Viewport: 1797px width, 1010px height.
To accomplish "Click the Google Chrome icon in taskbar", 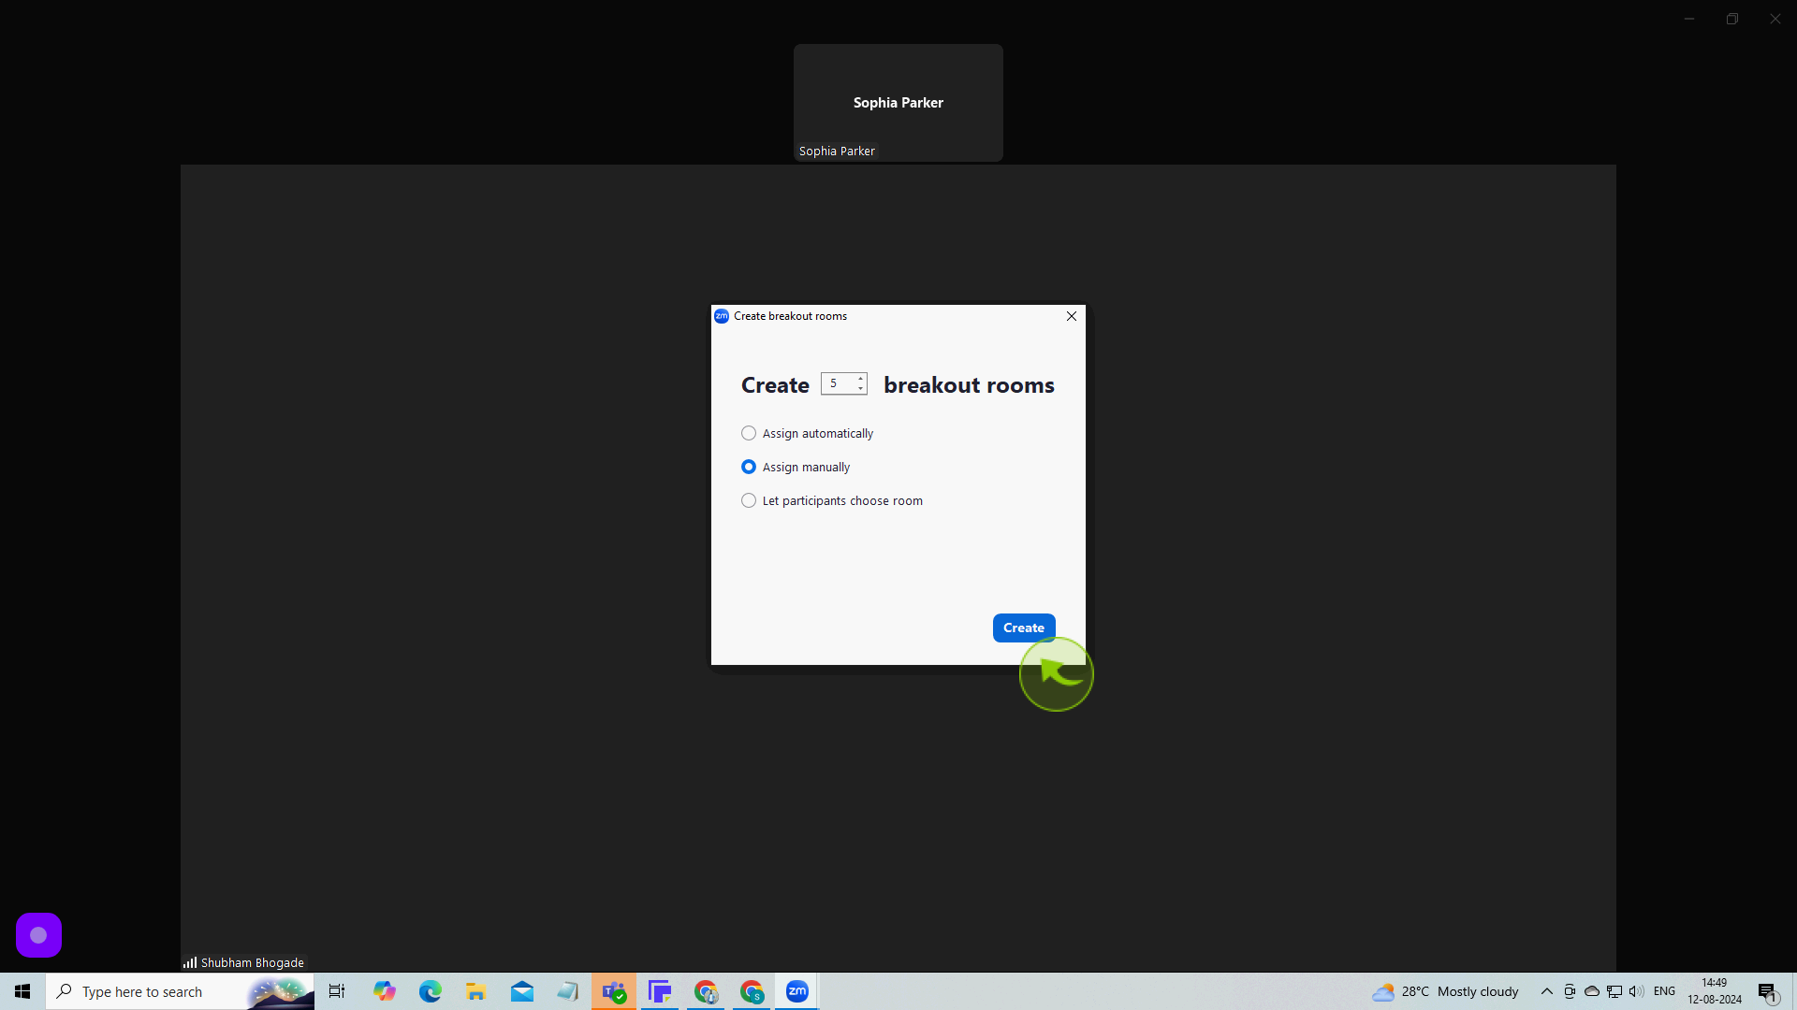I will point(706,991).
